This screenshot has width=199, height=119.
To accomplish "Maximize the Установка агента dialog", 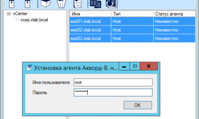I will (x=135, y=66).
